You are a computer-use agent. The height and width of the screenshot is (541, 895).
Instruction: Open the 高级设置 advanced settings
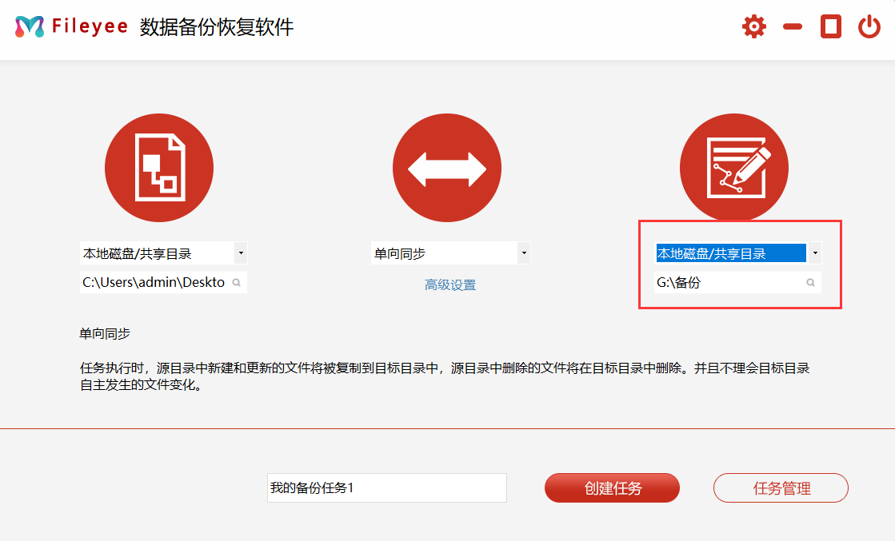click(450, 284)
